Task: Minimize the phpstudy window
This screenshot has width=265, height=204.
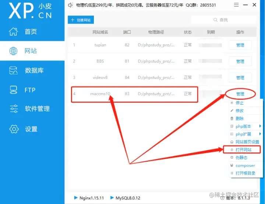Action: pyautogui.click(x=245, y=5)
